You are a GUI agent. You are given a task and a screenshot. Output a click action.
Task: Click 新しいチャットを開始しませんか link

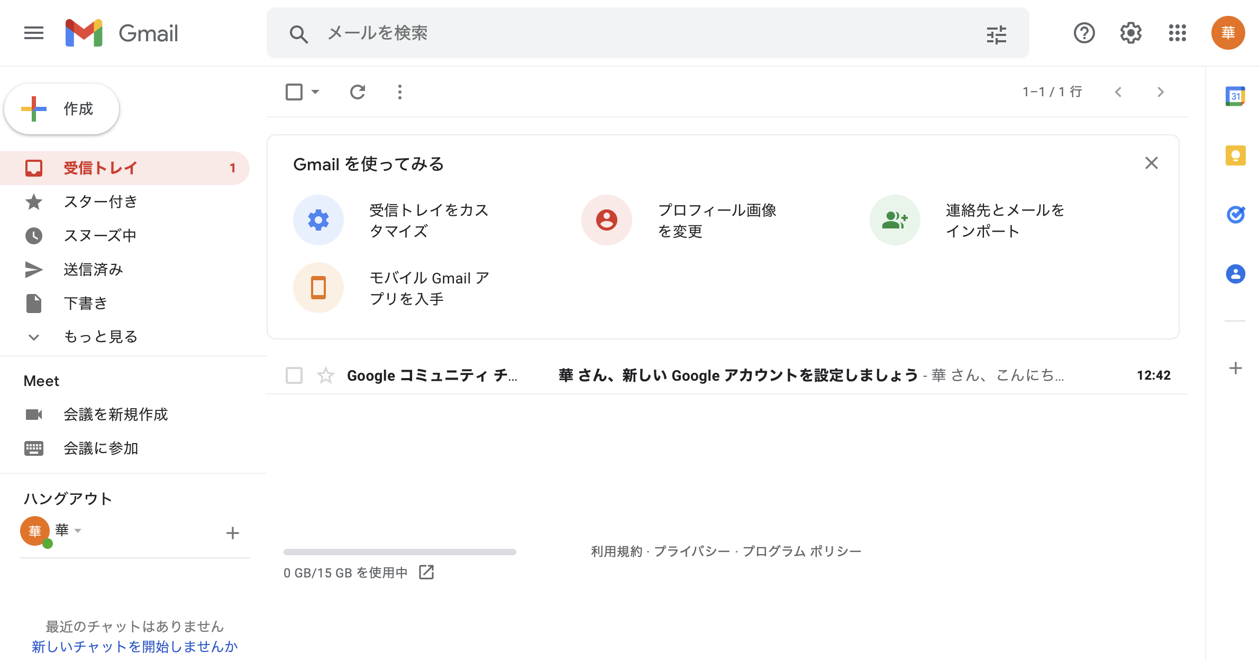coord(134,647)
